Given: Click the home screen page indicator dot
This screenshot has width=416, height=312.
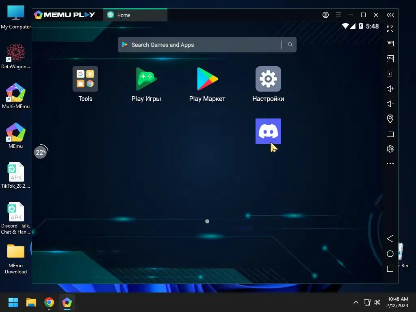Looking at the screenshot, I should [x=207, y=221].
